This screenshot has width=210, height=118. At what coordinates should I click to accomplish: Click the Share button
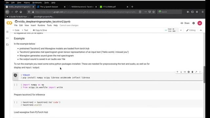[x=185, y=23]
